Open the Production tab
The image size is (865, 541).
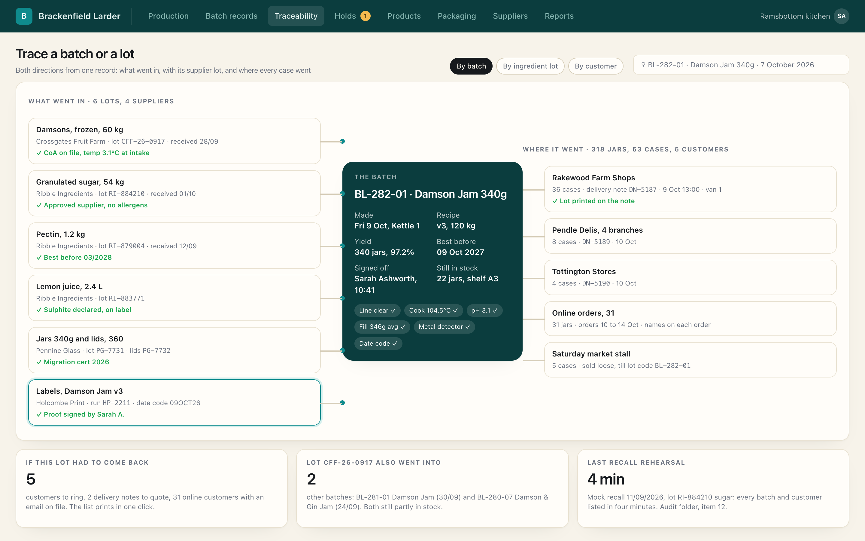tap(168, 16)
